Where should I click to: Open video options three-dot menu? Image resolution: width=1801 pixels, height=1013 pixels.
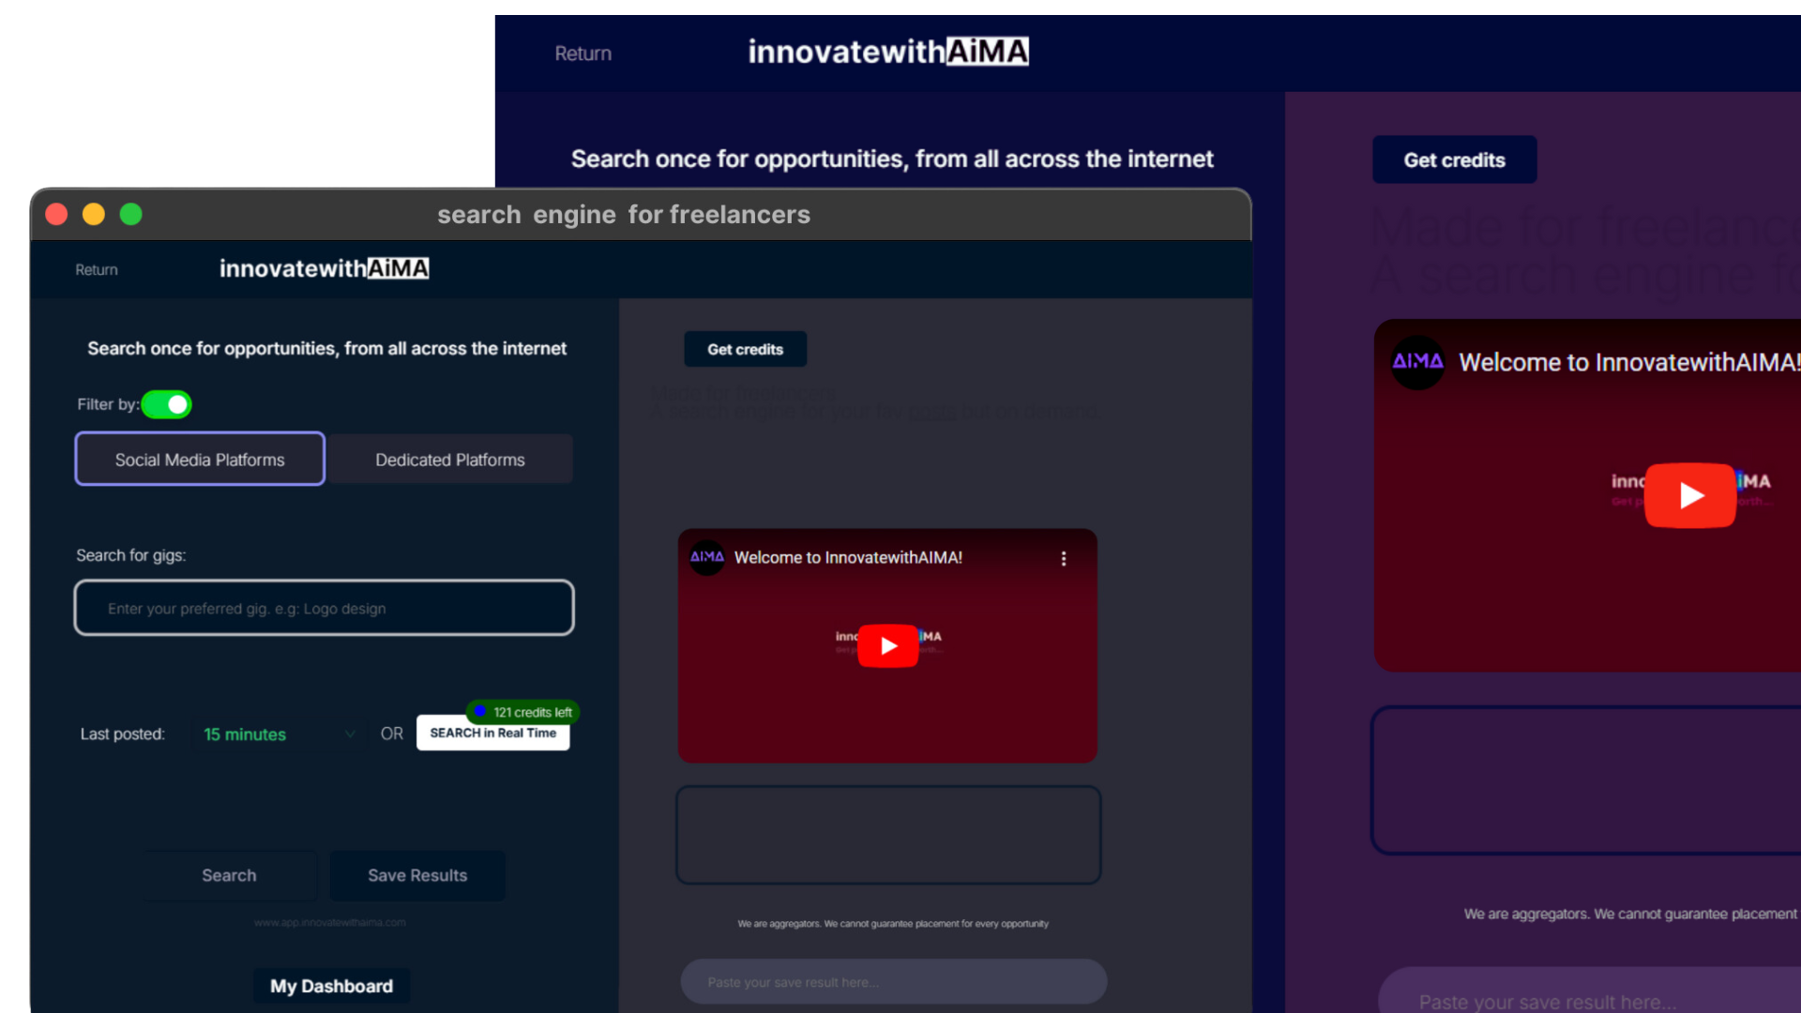point(1063,558)
